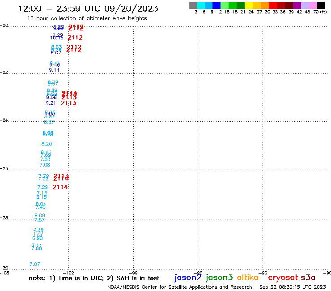Select the 9.07 wave height reading
331x291 pixels.
pos(56,52)
